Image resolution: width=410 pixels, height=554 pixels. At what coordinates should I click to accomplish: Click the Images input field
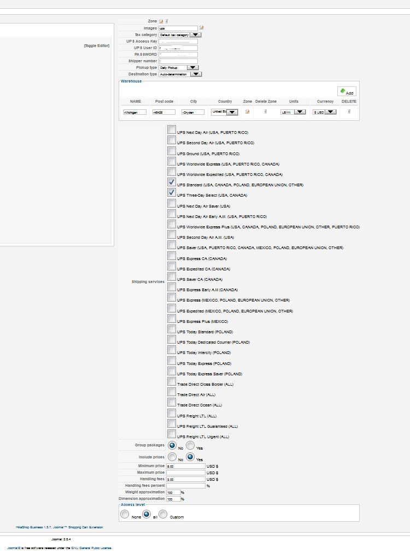click(x=178, y=28)
